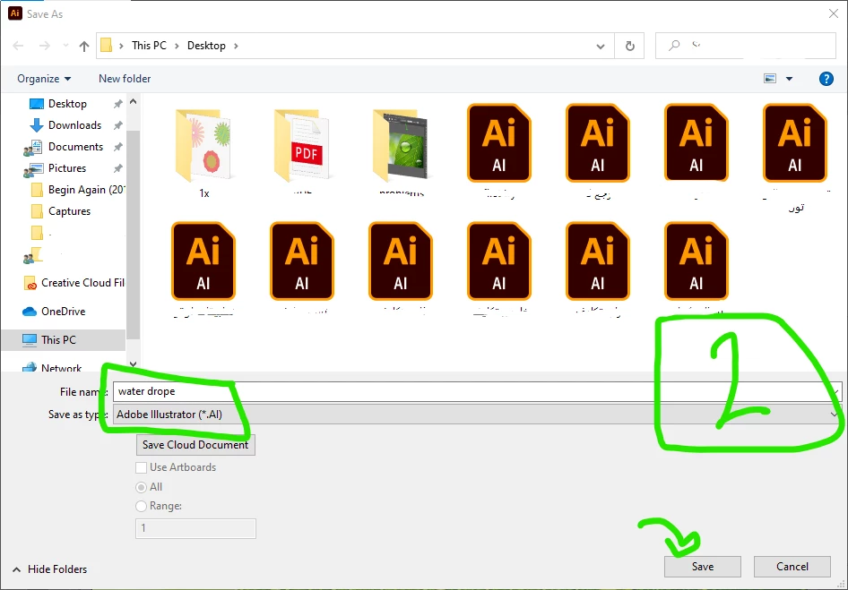The image size is (848, 590).
Task: Click the folder icon in the address bar
Action: (107, 46)
